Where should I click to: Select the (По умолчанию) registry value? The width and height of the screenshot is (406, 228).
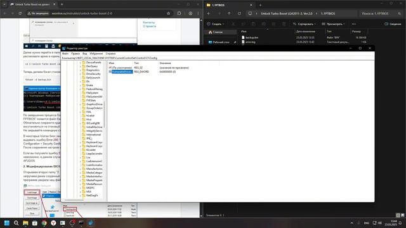[122, 68]
